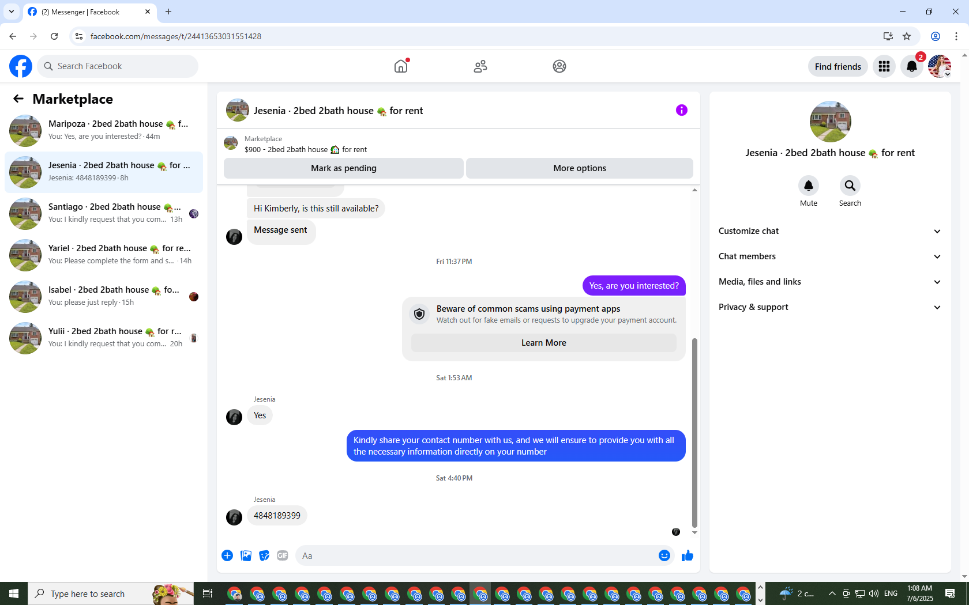Viewport: 969px width, 605px height.
Task: Open a new browser tab
Action: [x=168, y=12]
